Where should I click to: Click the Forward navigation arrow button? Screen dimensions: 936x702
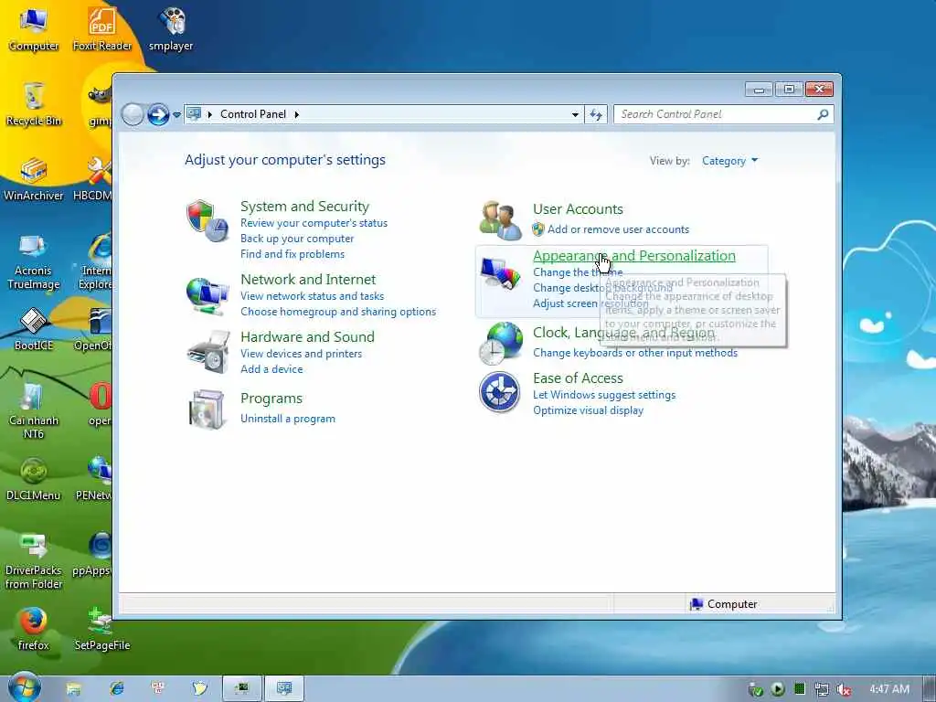point(158,114)
